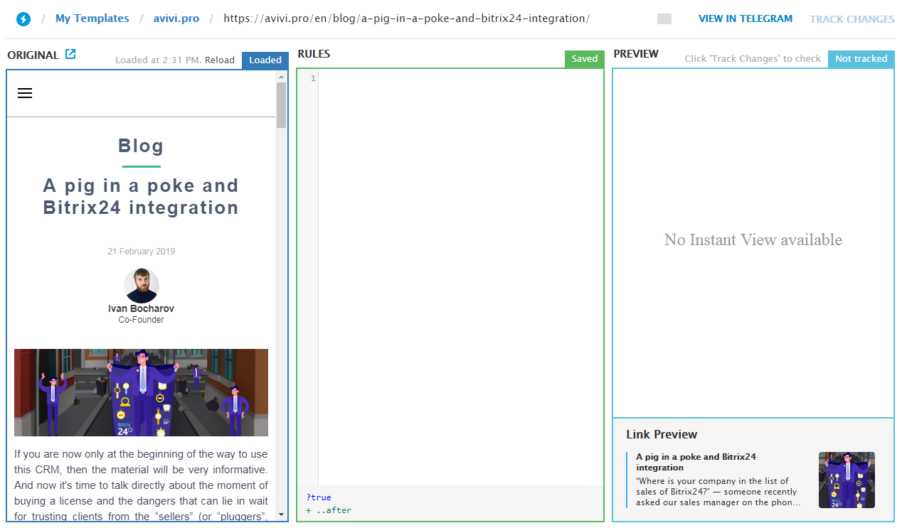902x528 pixels.
Task: Click the Blog heading
Action: pyautogui.click(x=141, y=146)
